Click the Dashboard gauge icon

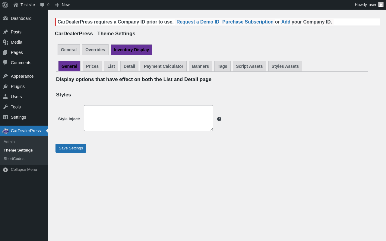[x=5, y=18]
